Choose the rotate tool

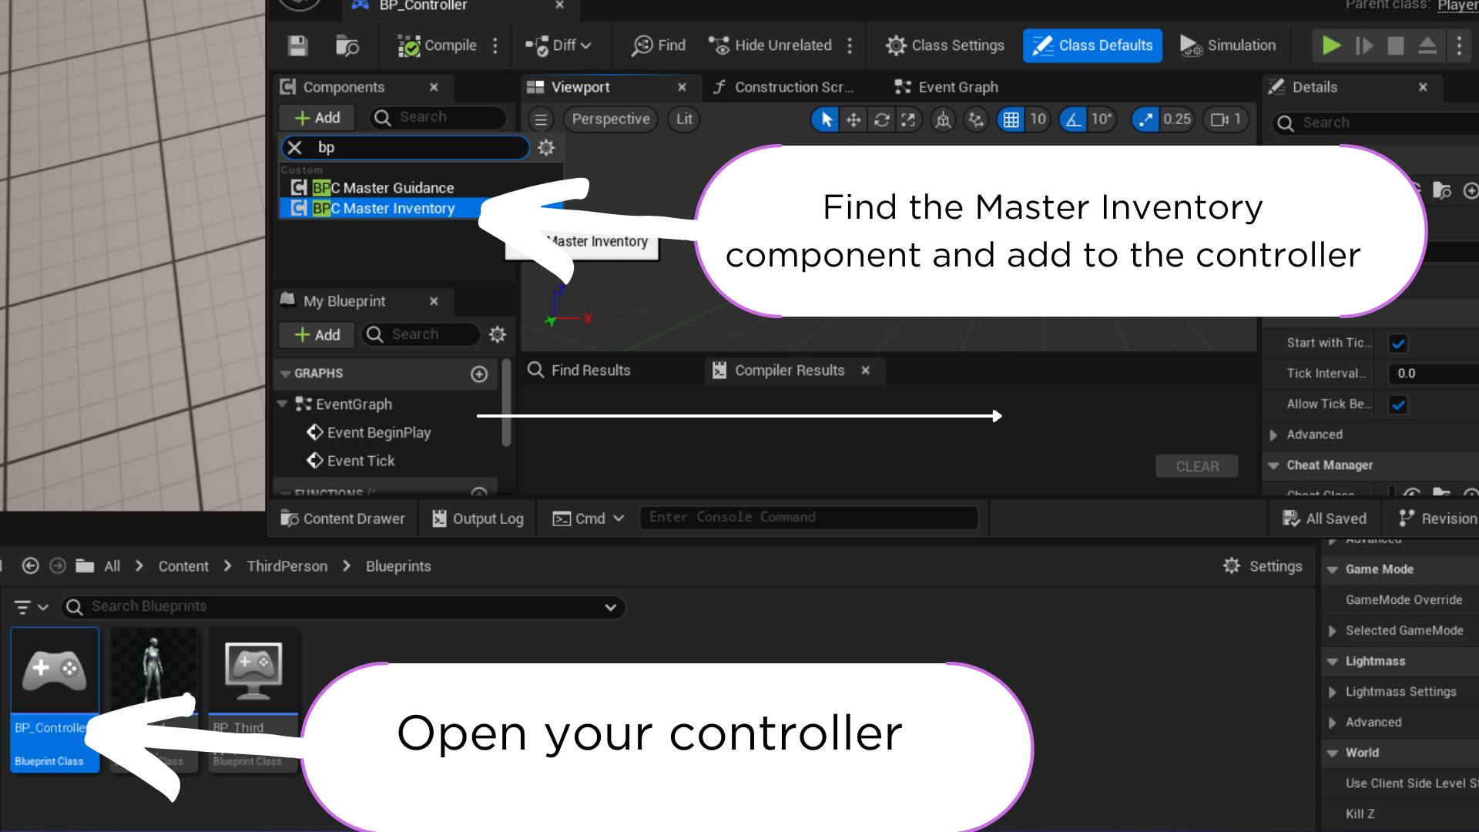click(x=881, y=119)
